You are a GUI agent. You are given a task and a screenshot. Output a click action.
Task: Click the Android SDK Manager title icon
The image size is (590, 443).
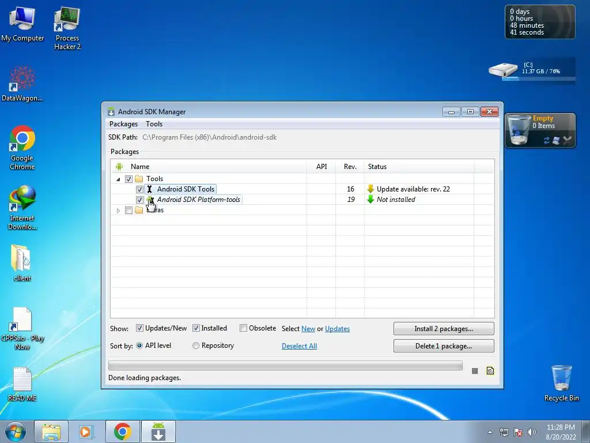111,112
